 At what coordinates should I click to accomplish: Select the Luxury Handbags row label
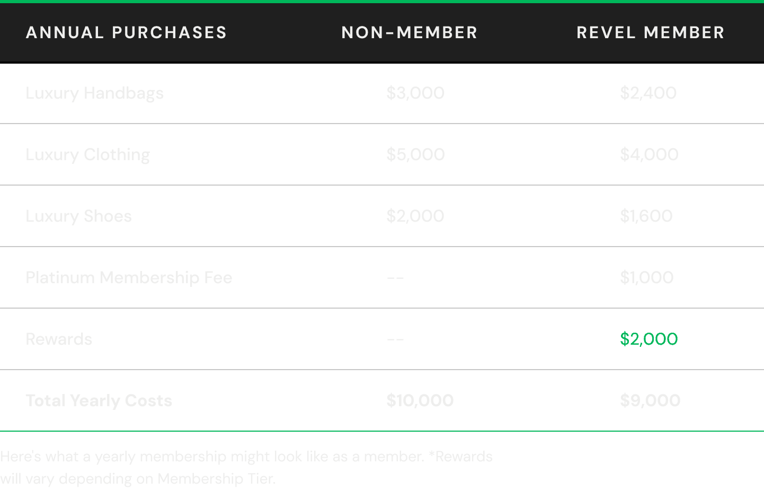94,93
